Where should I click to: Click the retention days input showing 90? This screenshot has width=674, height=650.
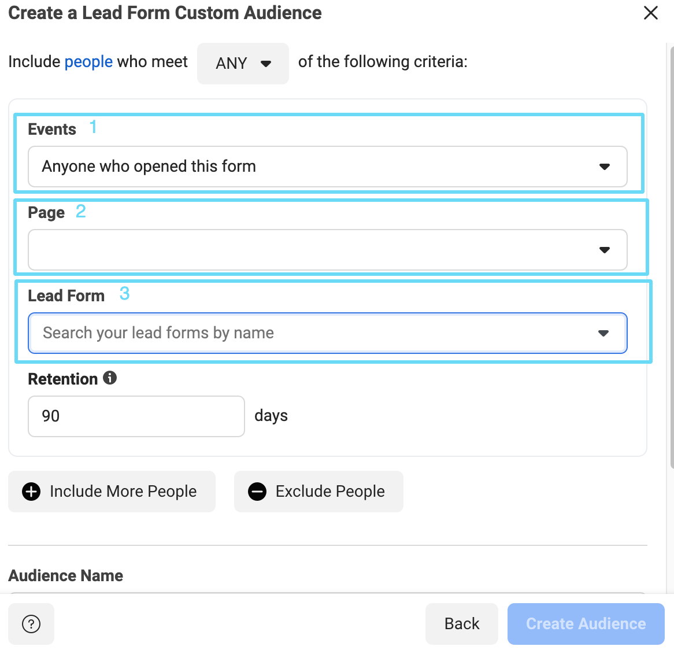tap(136, 416)
